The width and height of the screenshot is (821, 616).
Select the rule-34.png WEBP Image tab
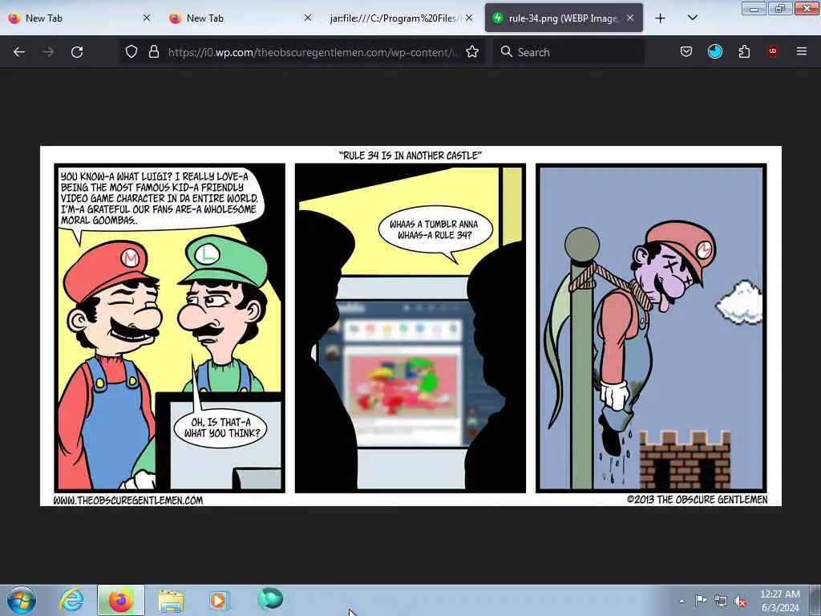coord(564,18)
